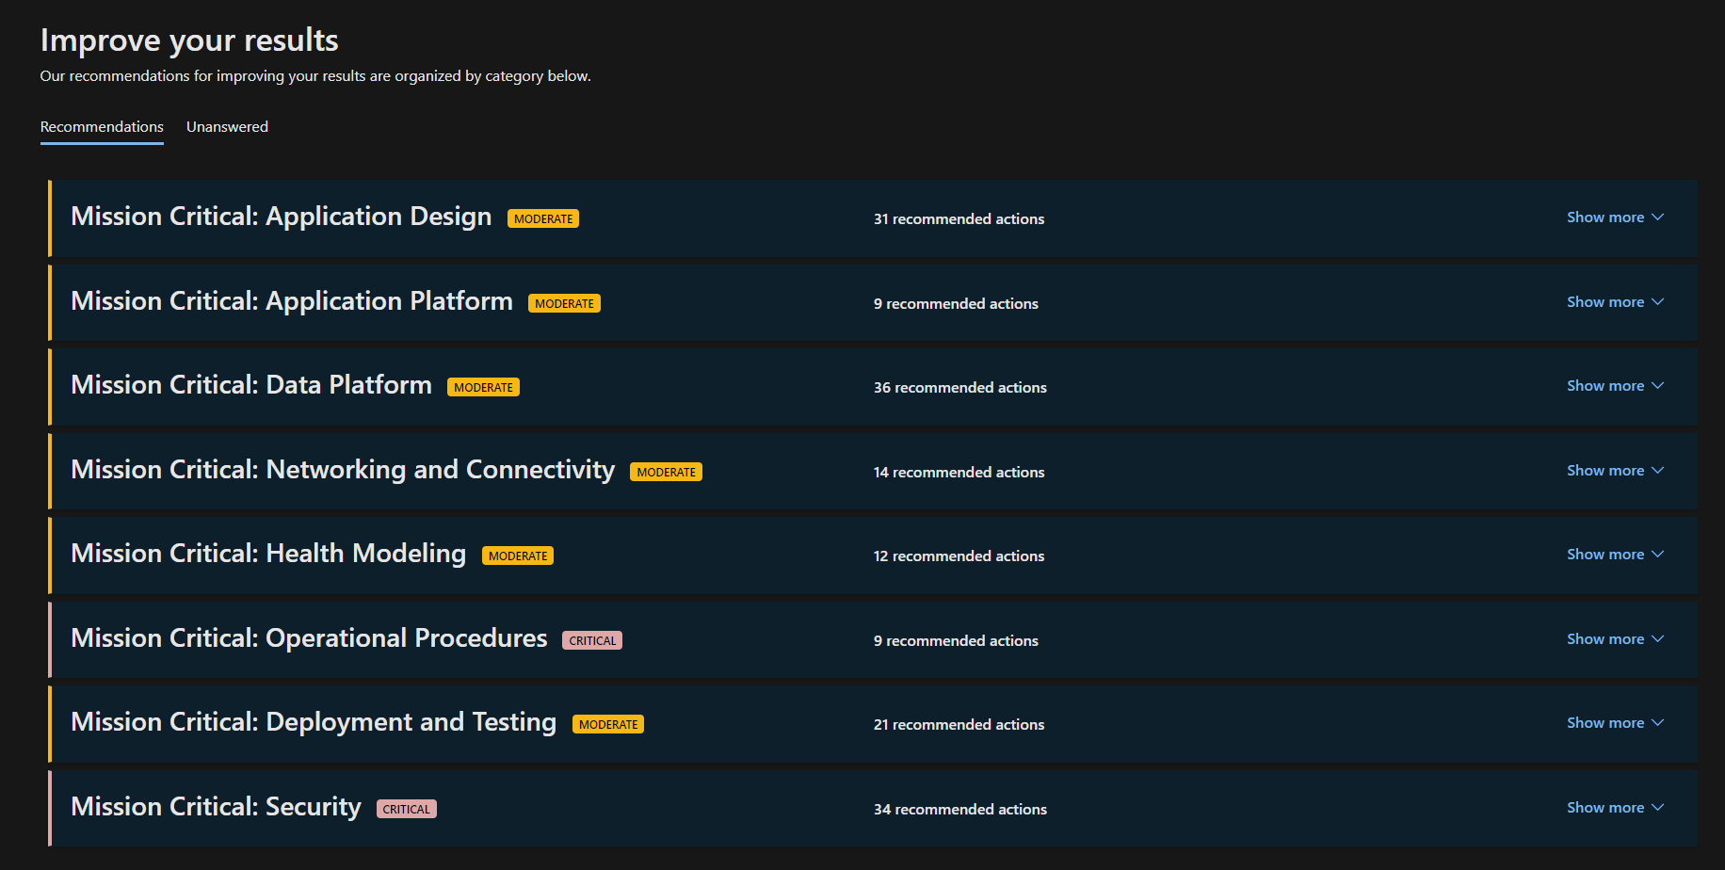Click "36 recommended actions" text
The image size is (1725, 870).
[x=960, y=387]
